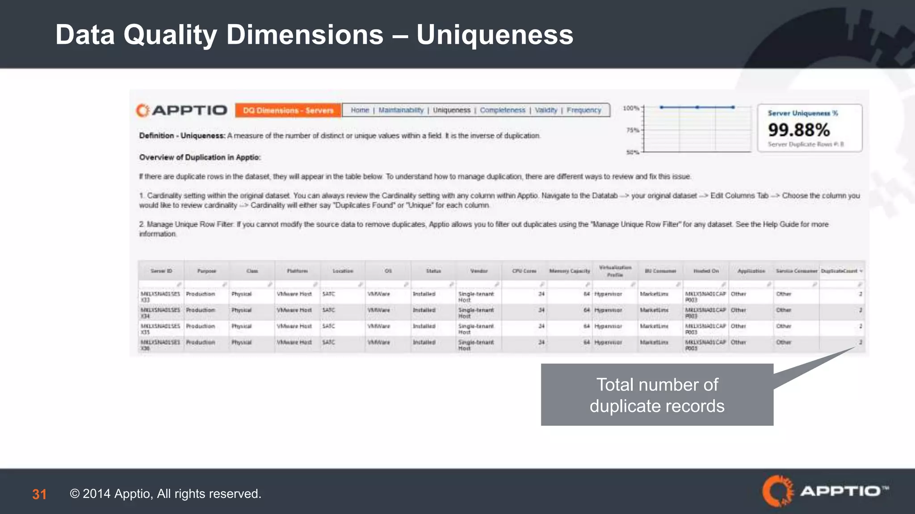Sort by the Location column header
The height and width of the screenshot is (514, 915).
point(343,271)
